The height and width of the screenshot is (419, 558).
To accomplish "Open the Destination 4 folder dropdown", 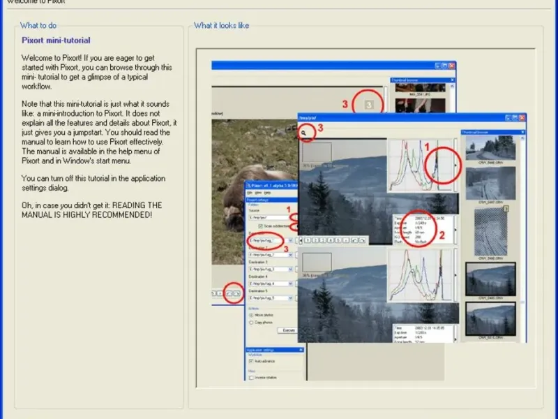I will (290, 284).
